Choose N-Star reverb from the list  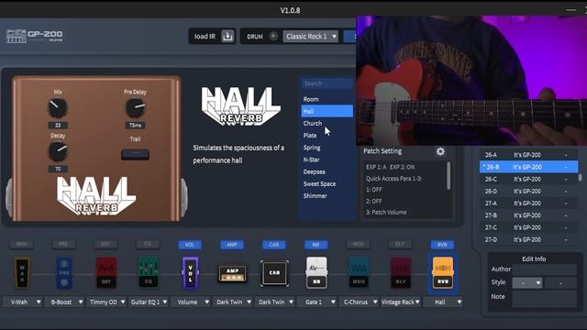pyautogui.click(x=327, y=159)
